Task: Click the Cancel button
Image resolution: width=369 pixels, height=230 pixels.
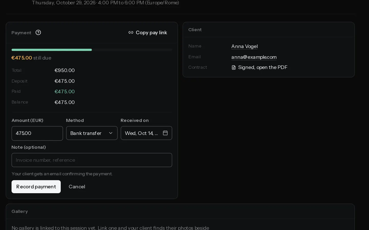Action: click(77, 187)
